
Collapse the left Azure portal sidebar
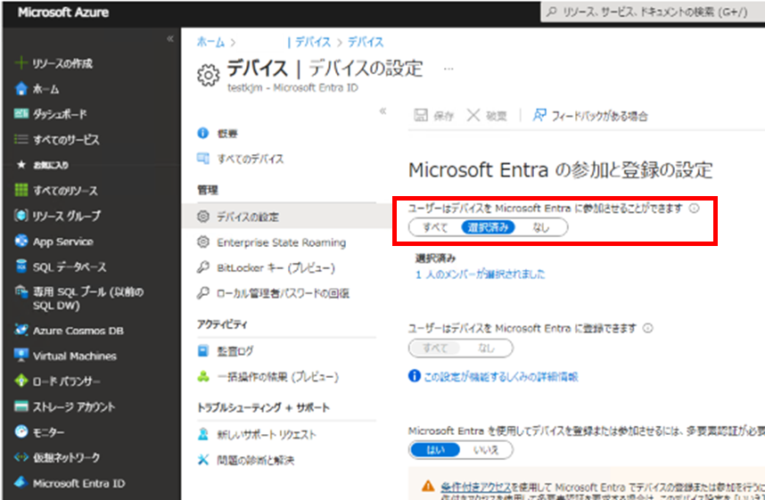(x=169, y=38)
